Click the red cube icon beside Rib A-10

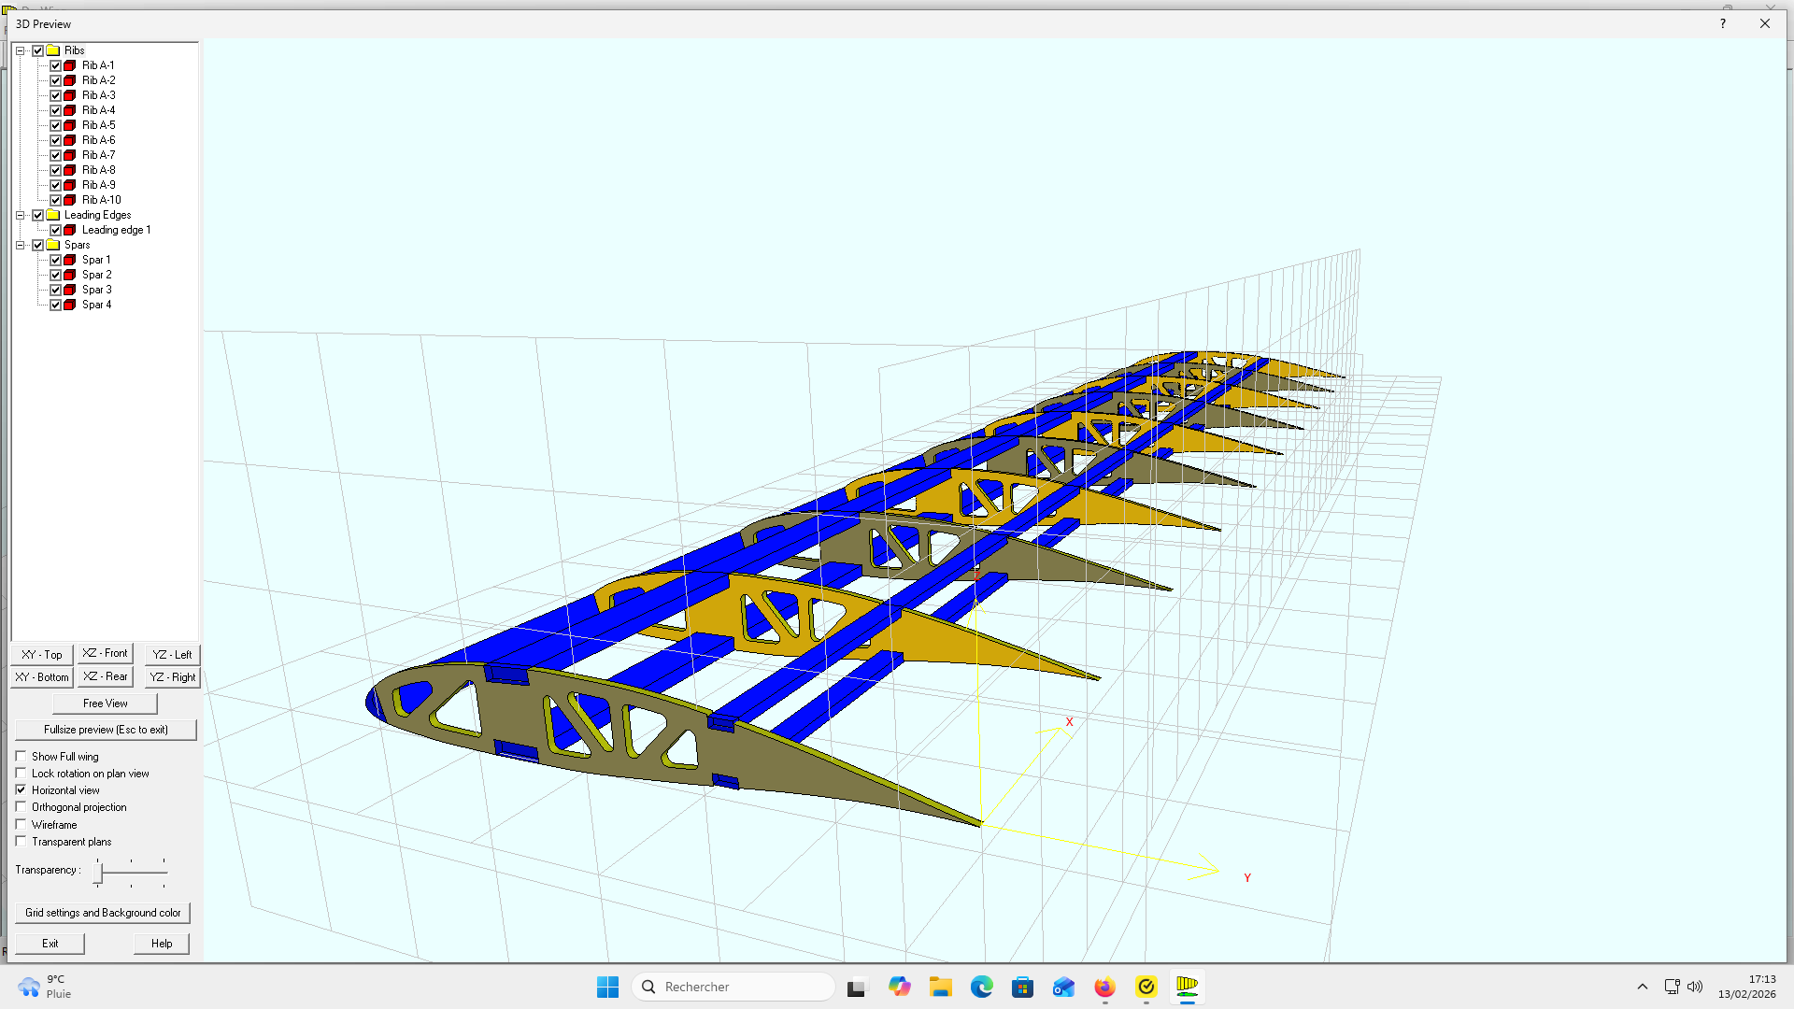69,199
